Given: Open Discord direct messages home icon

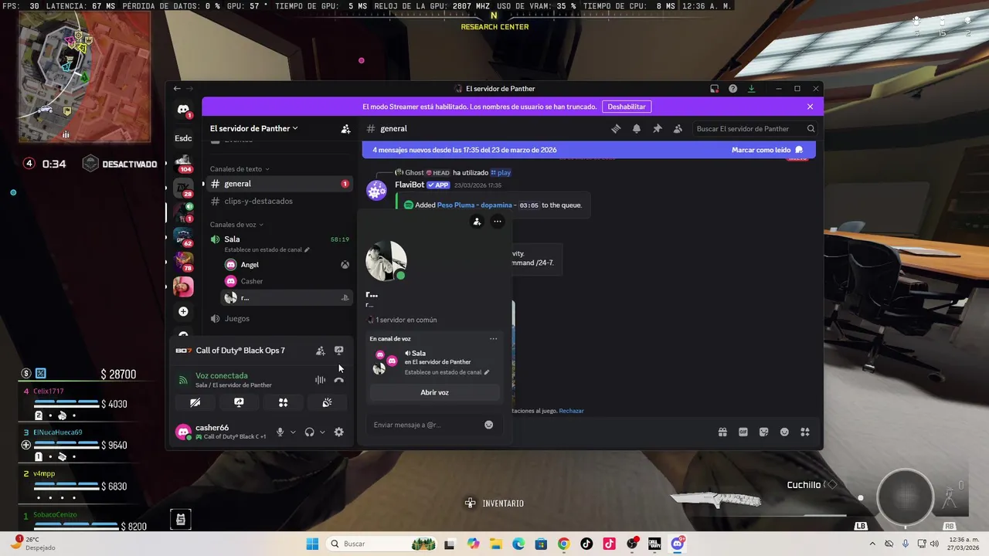Looking at the screenshot, I should point(183,110).
